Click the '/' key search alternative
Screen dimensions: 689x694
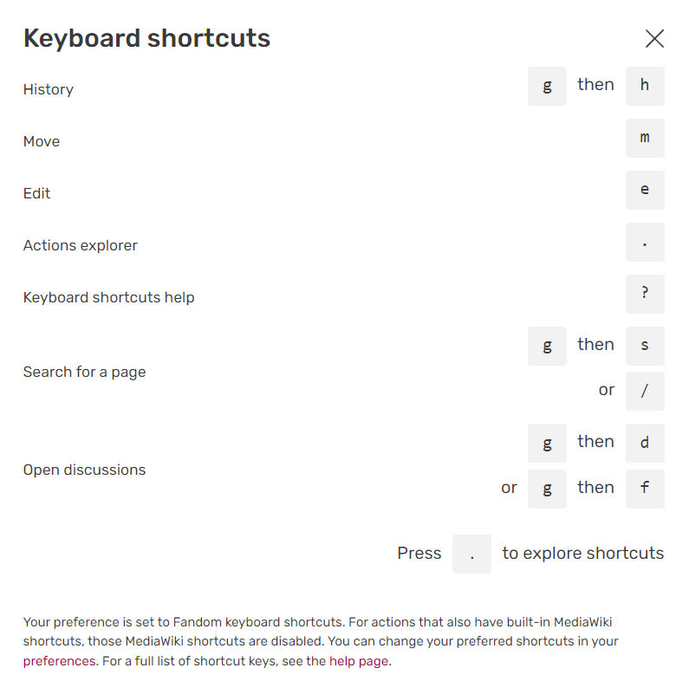pos(645,391)
